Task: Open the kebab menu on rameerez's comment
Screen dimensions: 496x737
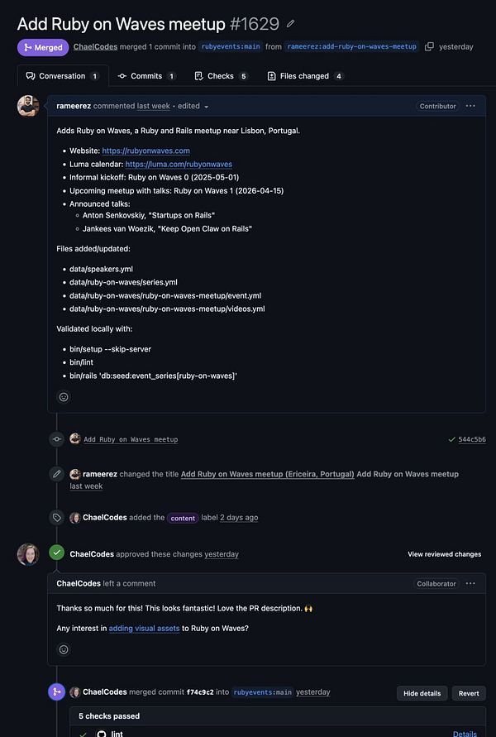Action: 470,106
